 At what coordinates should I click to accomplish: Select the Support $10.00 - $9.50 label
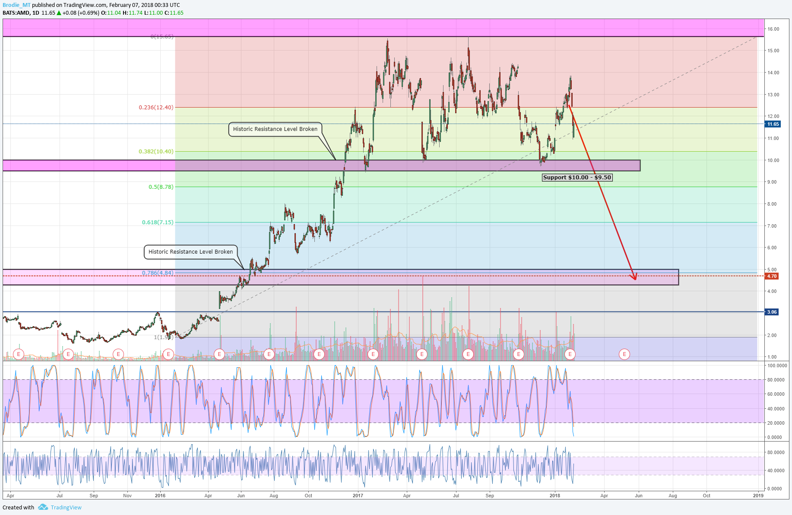pyautogui.click(x=577, y=177)
